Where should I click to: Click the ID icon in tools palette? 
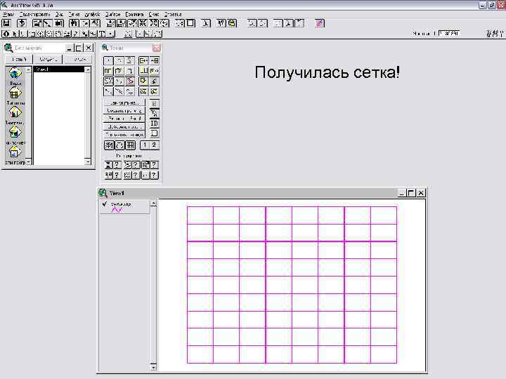pos(154,123)
